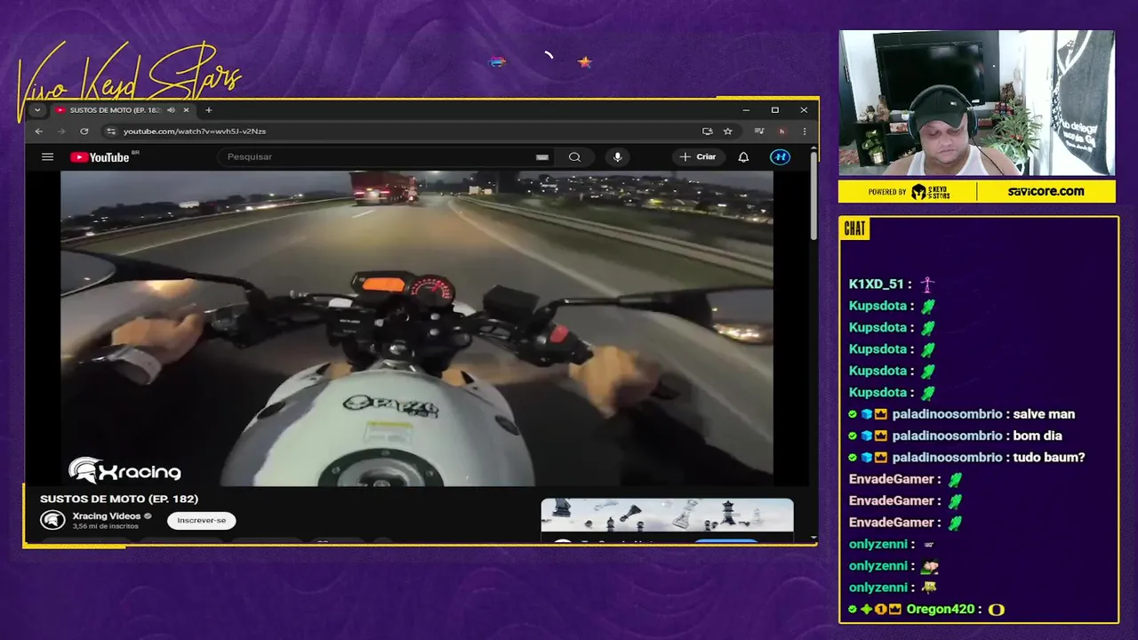
Task: Click paladinoosombrio's 'salve man' message
Action: 1045,414
